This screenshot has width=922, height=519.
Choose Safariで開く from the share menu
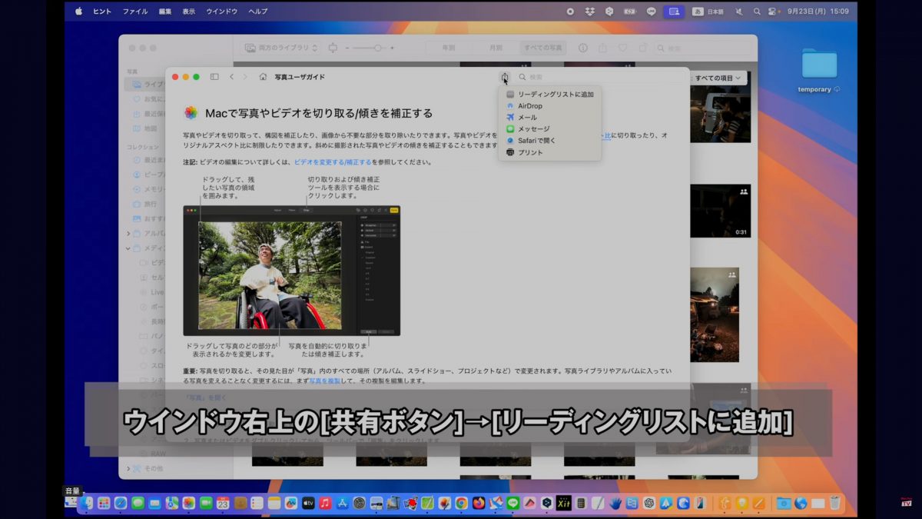click(549, 141)
